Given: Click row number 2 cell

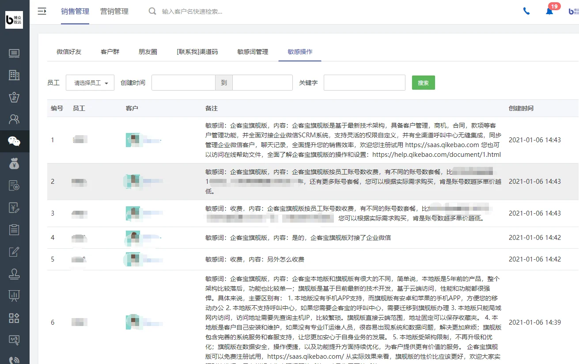Looking at the screenshot, I should [x=53, y=182].
